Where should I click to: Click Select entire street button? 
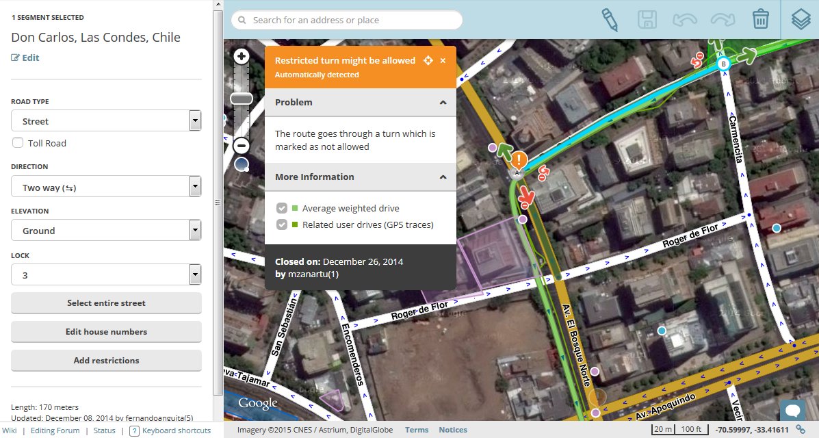click(106, 303)
